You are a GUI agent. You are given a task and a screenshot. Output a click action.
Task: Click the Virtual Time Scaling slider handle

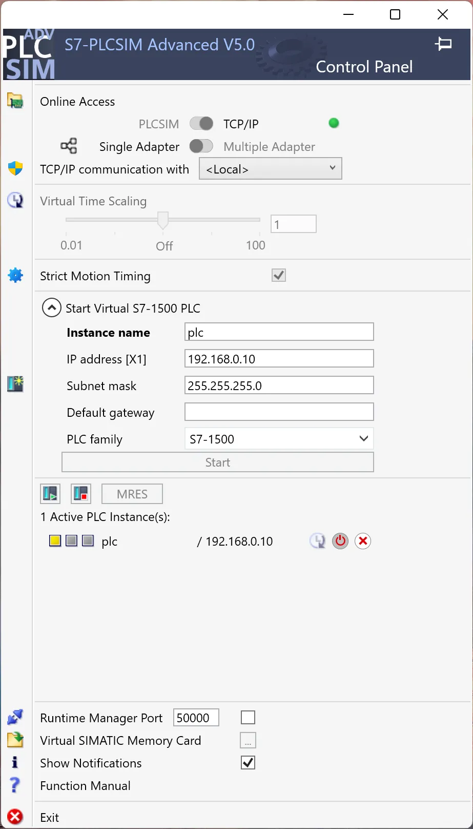point(163,220)
